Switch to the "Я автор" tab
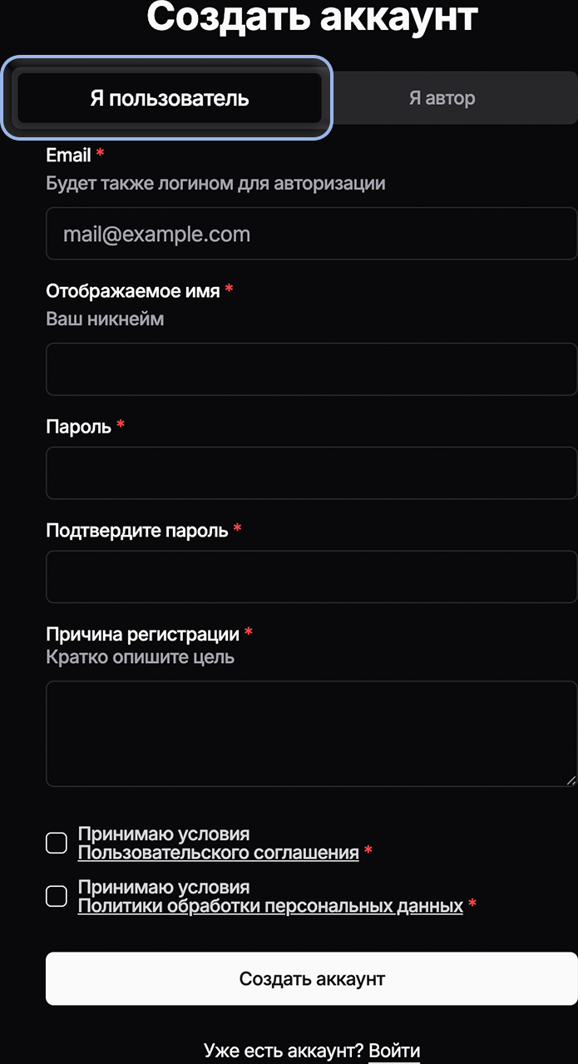Image resolution: width=578 pixels, height=1064 pixels. [442, 98]
